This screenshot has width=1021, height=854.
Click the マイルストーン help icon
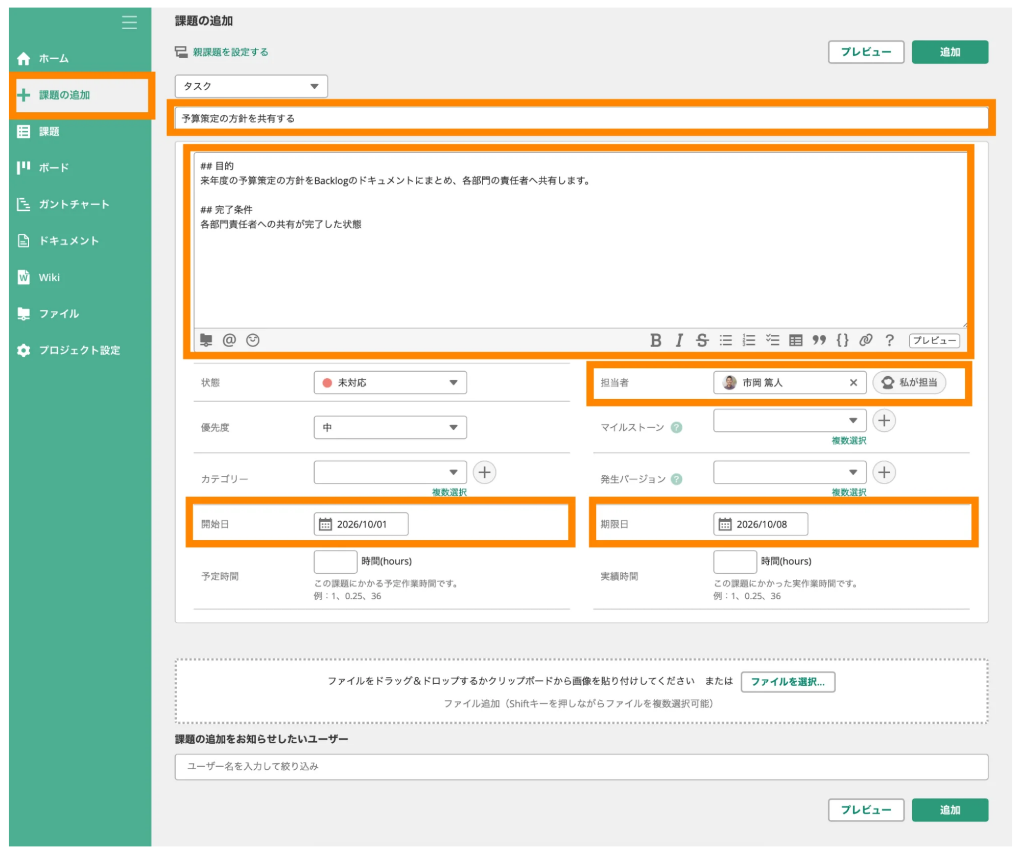pyautogui.click(x=676, y=428)
